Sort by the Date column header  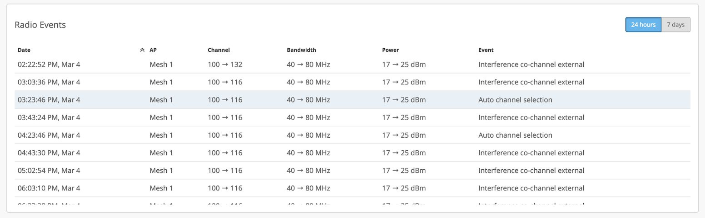24,50
